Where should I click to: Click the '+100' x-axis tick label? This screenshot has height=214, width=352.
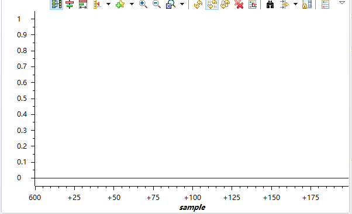tap(192, 198)
